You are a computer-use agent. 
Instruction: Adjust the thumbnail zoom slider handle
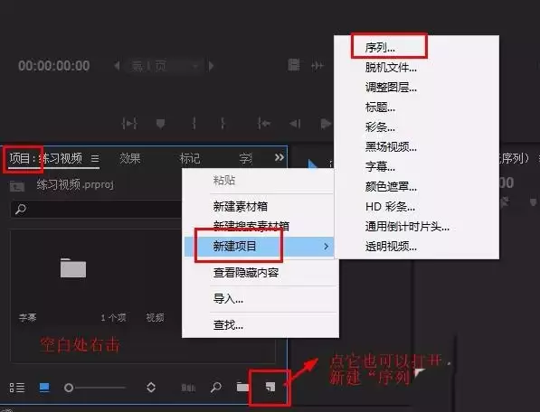(69, 388)
